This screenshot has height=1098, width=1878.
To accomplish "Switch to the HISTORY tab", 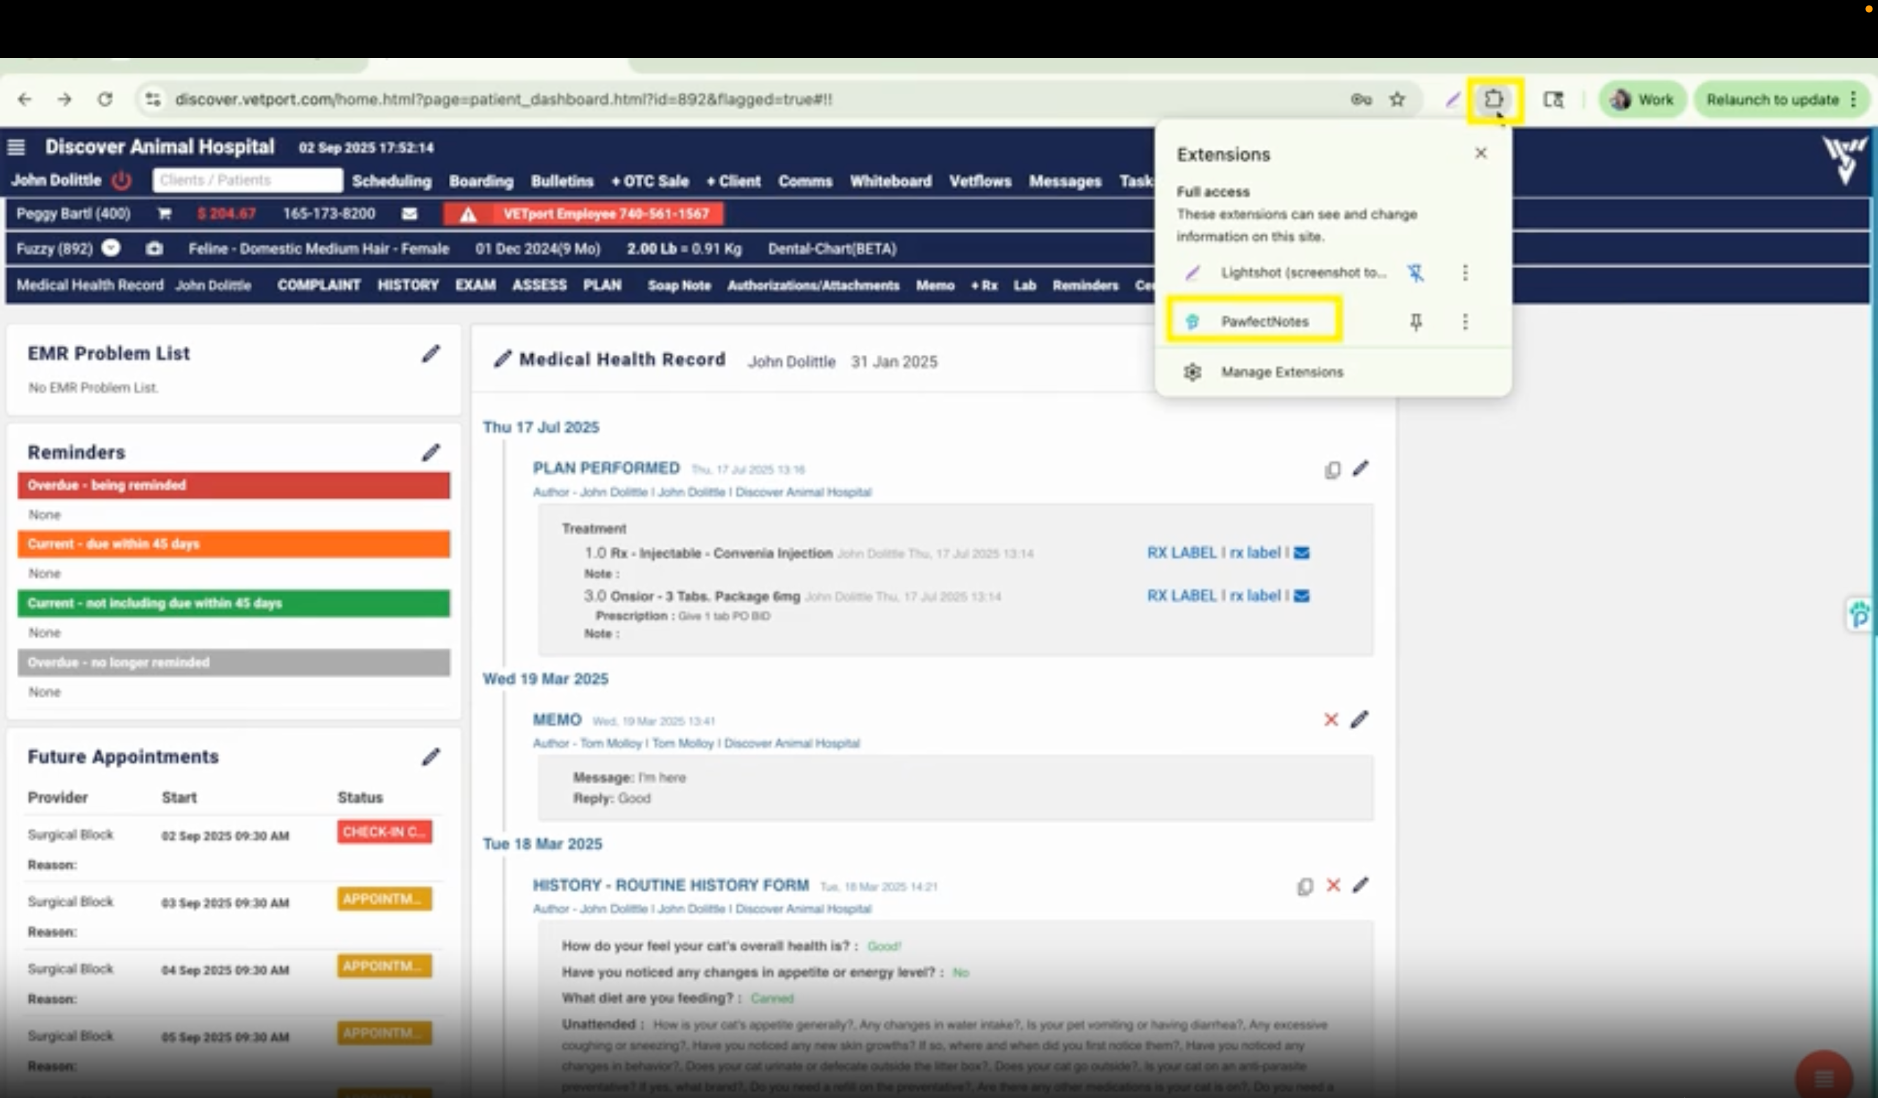I will pos(409,286).
